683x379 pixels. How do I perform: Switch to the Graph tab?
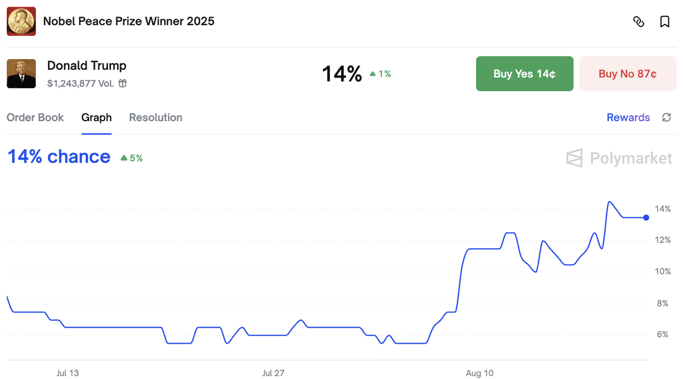point(97,117)
